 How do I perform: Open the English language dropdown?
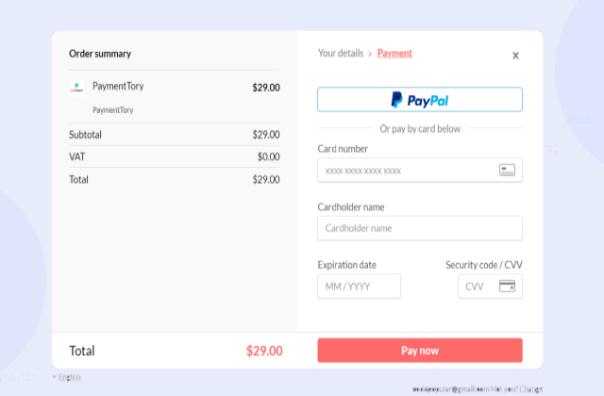click(x=68, y=377)
